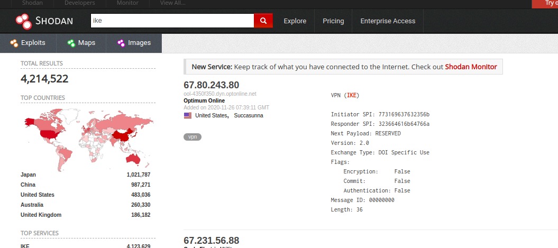
Task: Click the Message ID: 00000000 line
Action: pos(362,200)
